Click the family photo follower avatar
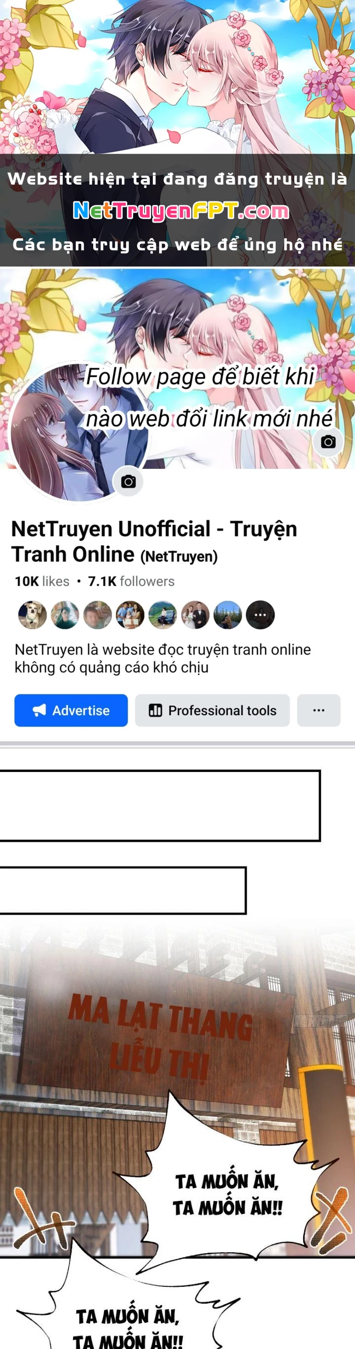This screenshot has height=1349, width=355. click(x=130, y=614)
